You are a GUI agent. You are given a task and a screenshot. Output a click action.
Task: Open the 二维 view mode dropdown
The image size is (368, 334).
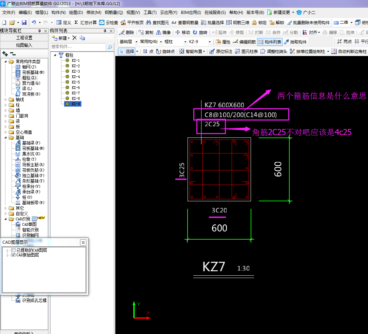(x=351, y=22)
